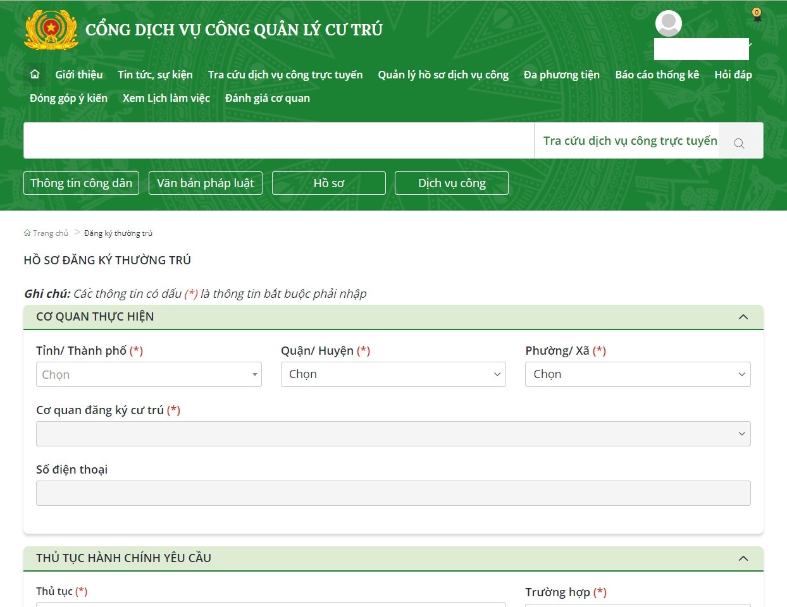Image resolution: width=787 pixels, height=607 pixels.
Task: Open the Cơ quan đăng ký cư trú dropdown
Action: [393, 434]
